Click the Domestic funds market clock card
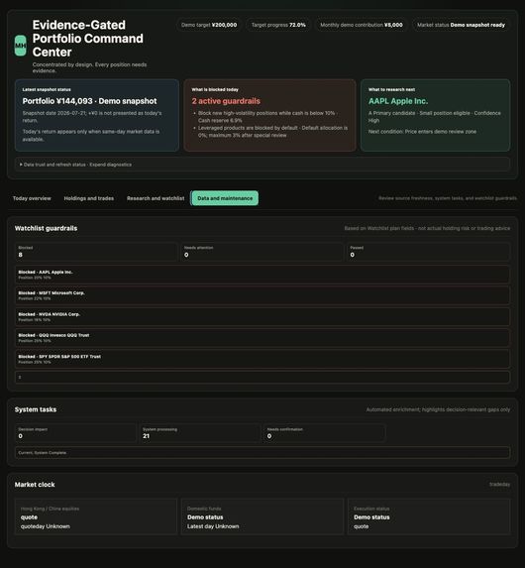This screenshot has height=568, width=525. (x=262, y=516)
